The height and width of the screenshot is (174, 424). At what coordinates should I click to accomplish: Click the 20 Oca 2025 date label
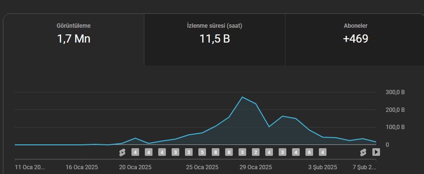tap(135, 167)
